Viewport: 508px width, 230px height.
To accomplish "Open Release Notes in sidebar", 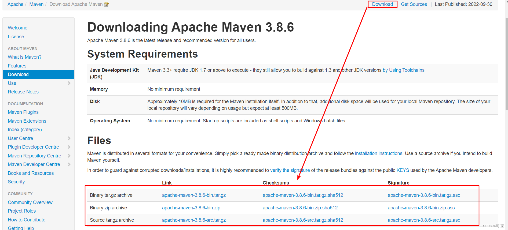I will tap(23, 92).
